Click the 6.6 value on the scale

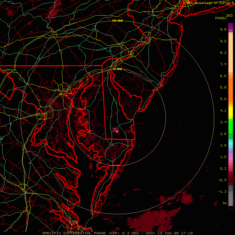coord(223,76)
